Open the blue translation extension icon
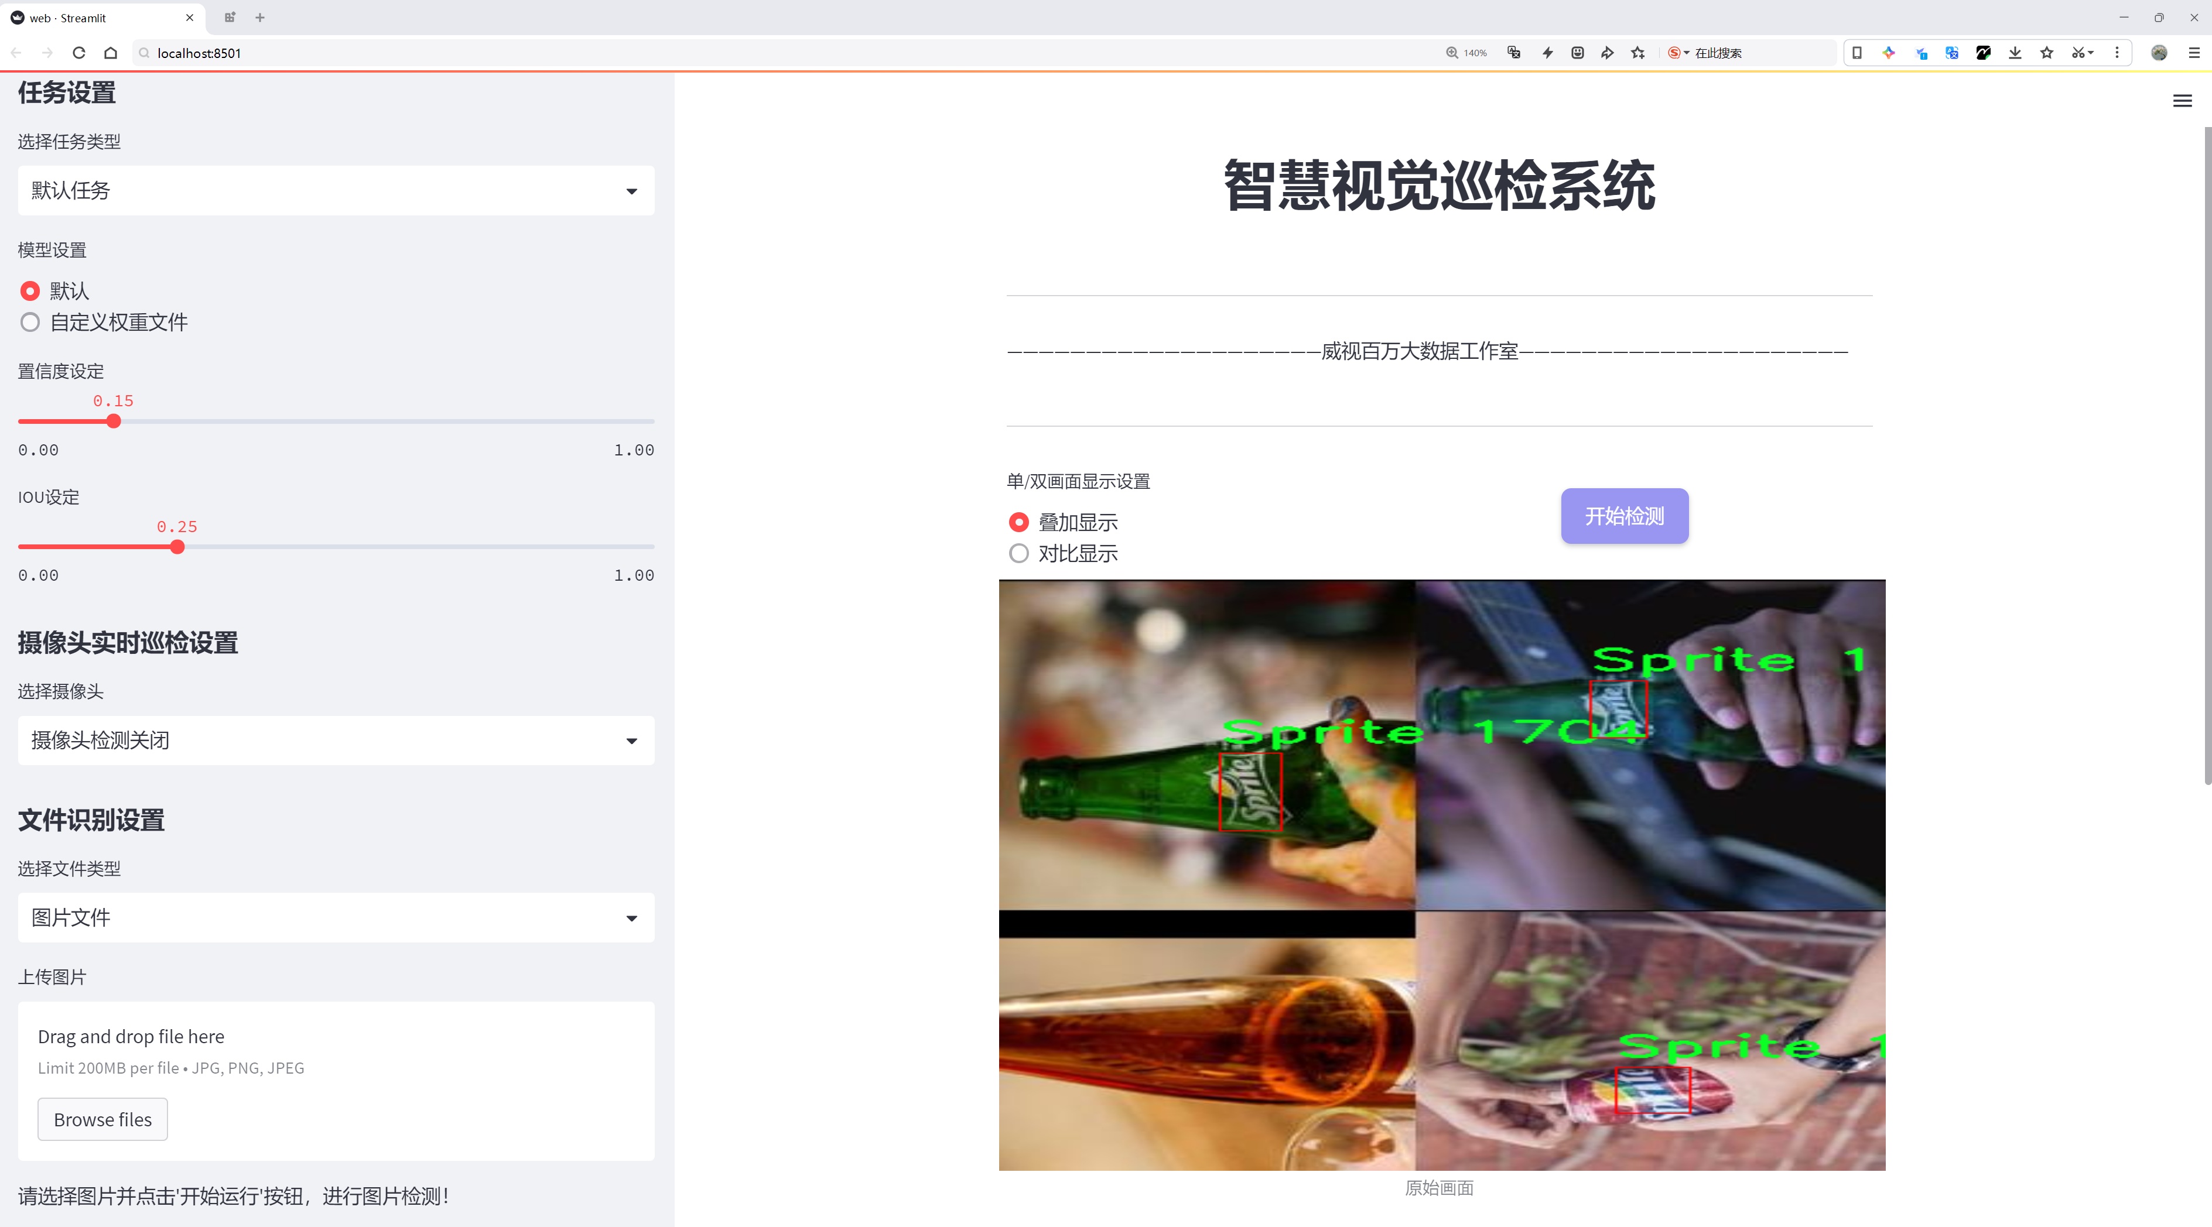This screenshot has height=1227, width=2212. pos(1952,52)
